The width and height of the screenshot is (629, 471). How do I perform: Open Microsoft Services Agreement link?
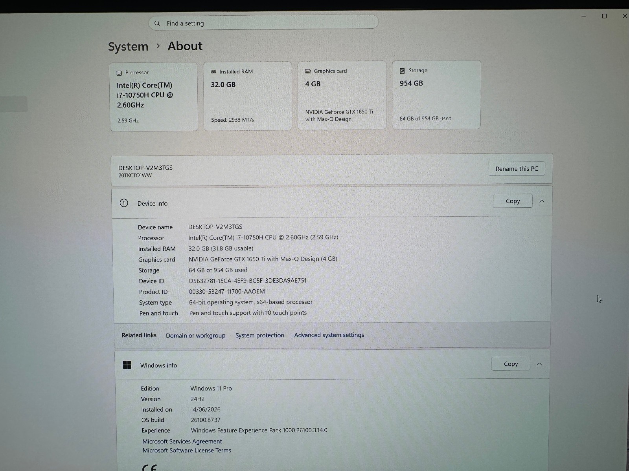coord(182,442)
